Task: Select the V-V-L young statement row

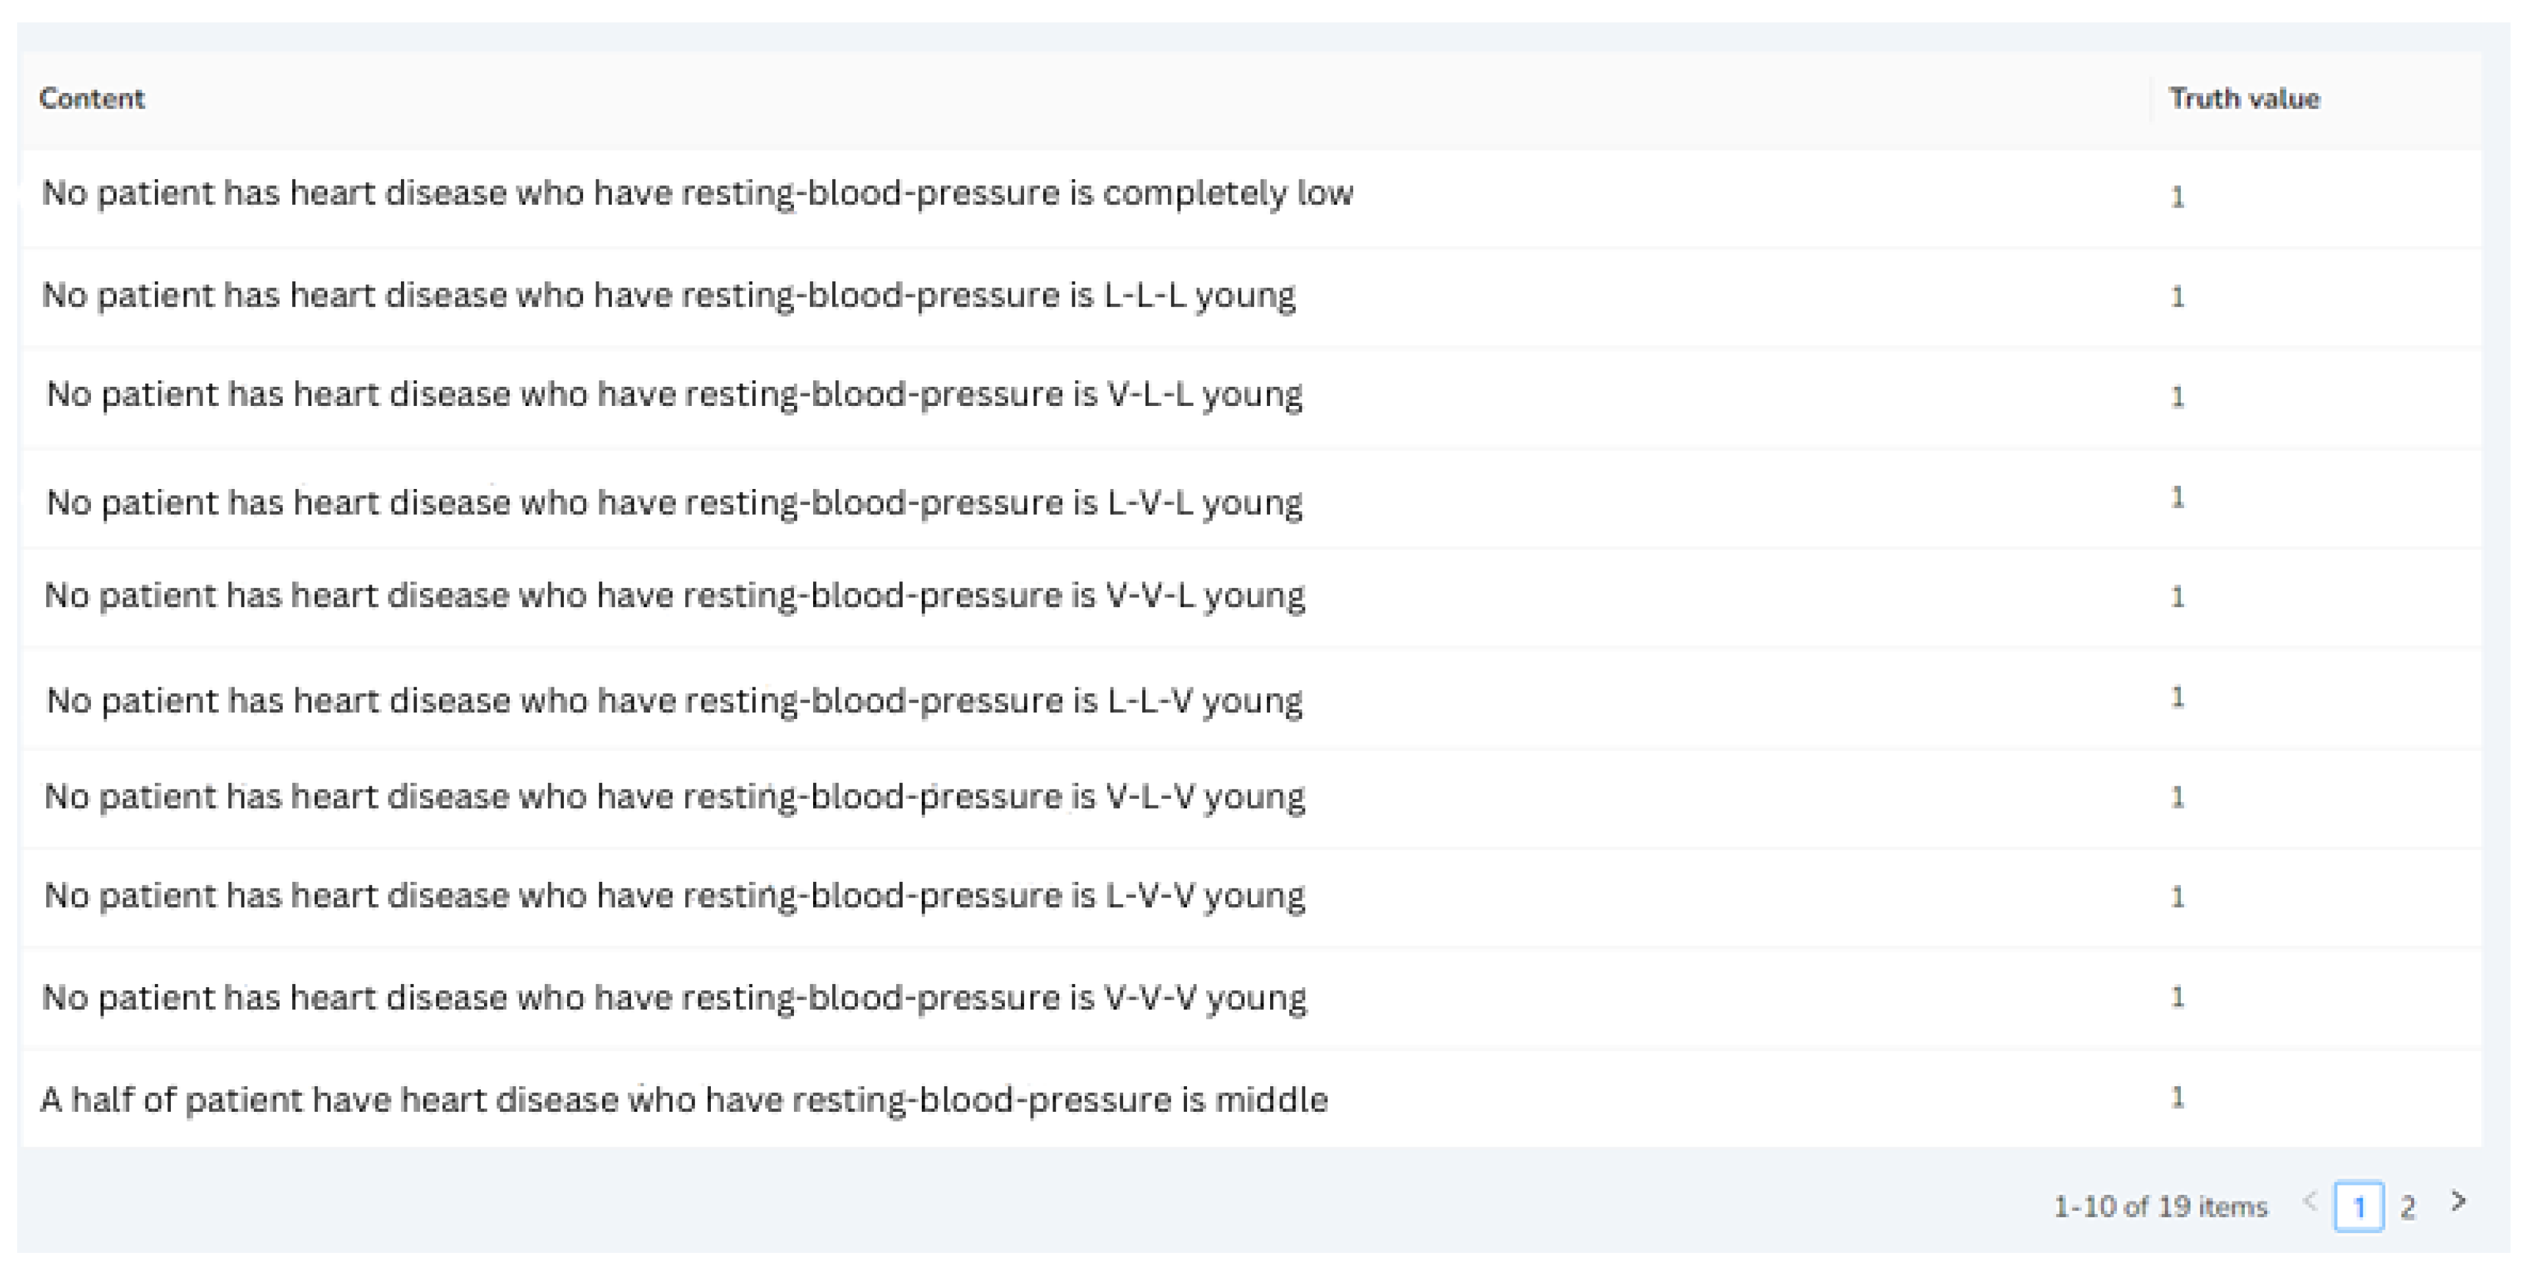Action: [x=673, y=596]
